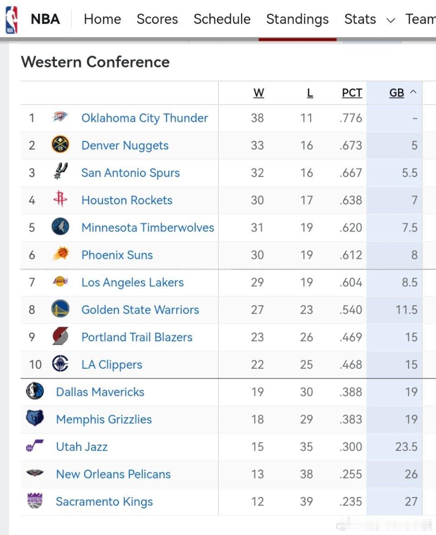
Task: Click the Golden State Warriors logo
Action: (x=60, y=310)
